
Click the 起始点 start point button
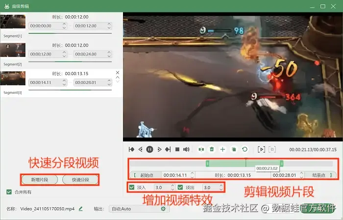pyautogui.click(x=146, y=175)
